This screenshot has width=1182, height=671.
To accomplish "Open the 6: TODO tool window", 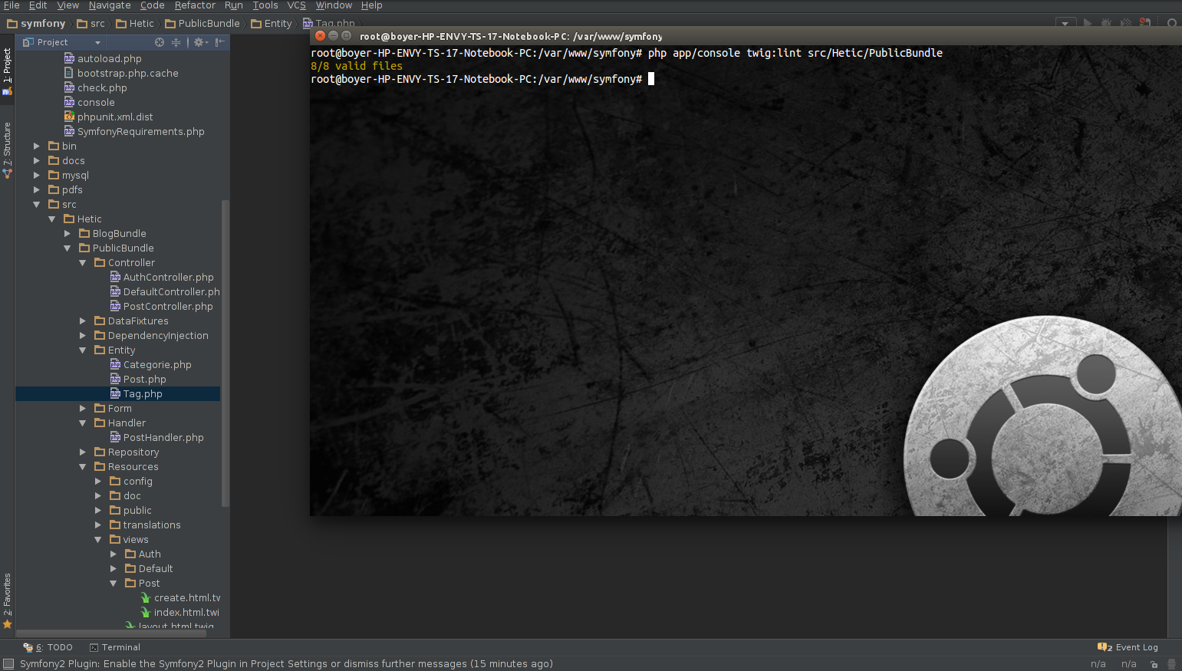I will [48, 647].
